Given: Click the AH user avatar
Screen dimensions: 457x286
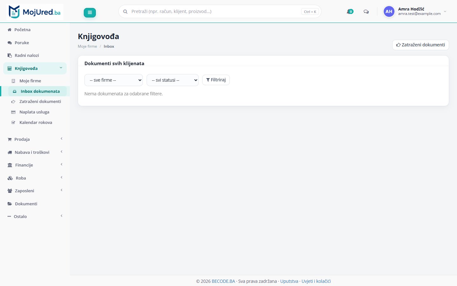Looking at the screenshot, I should (389, 11).
